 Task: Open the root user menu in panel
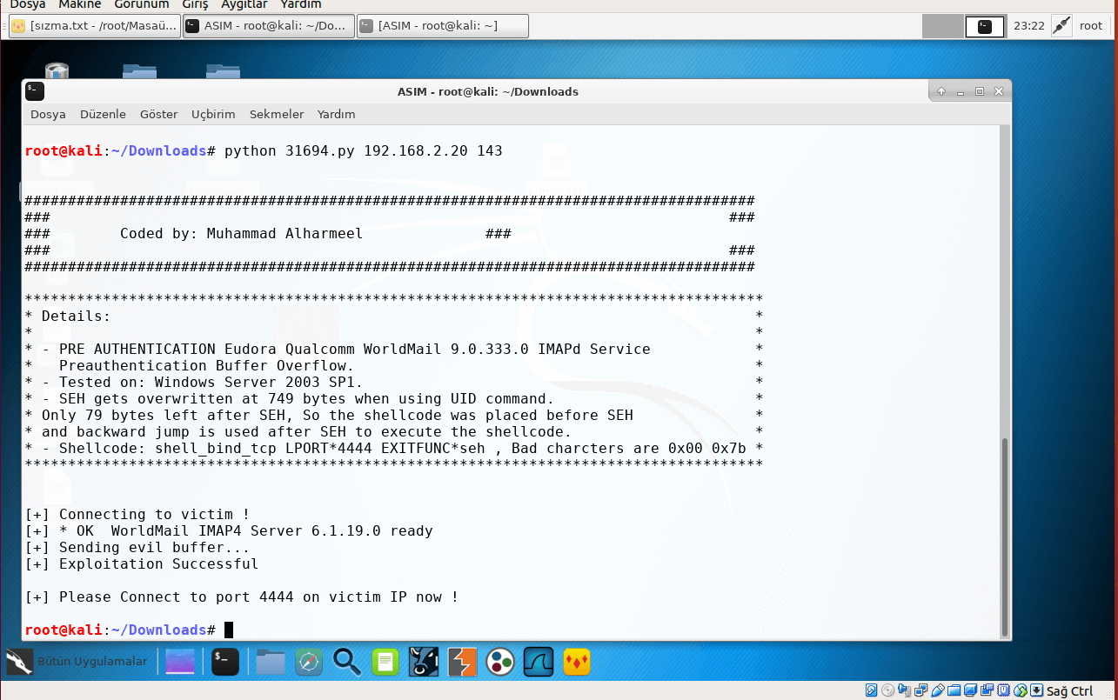click(1091, 26)
